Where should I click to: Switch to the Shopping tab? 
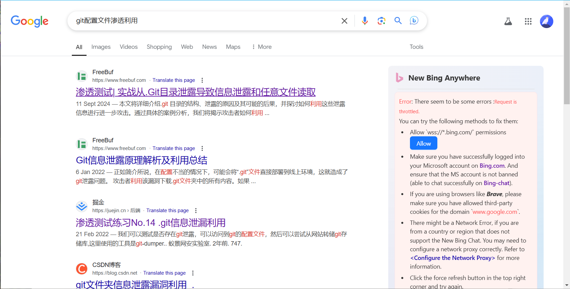pos(159,47)
